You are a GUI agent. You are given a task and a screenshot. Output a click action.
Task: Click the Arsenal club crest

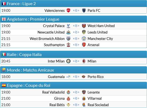pos(84,45)
